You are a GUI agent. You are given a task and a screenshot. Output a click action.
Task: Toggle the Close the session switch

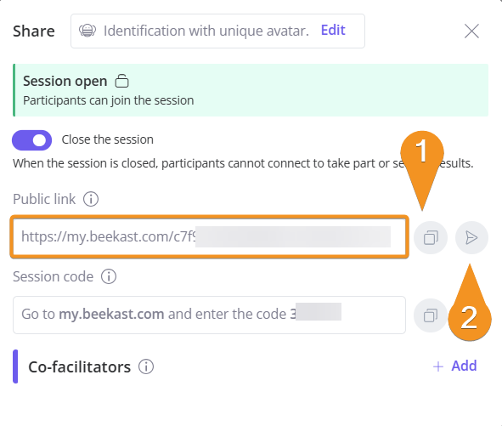[x=31, y=140]
